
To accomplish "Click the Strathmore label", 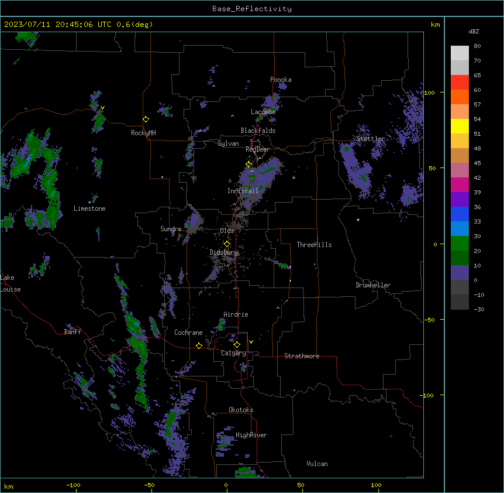I will [302, 356].
